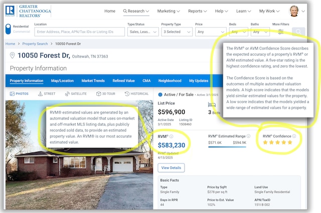Switch to the Market Trends tab
Image resolution: width=321 pixels, height=213 pixels.
[93, 81]
